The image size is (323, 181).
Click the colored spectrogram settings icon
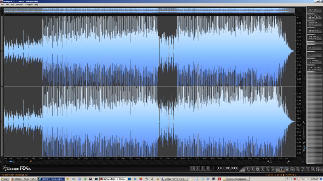click(304, 149)
